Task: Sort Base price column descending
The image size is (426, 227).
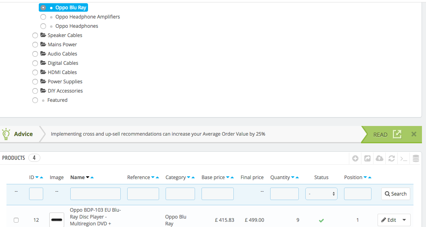Action: tap(228, 177)
